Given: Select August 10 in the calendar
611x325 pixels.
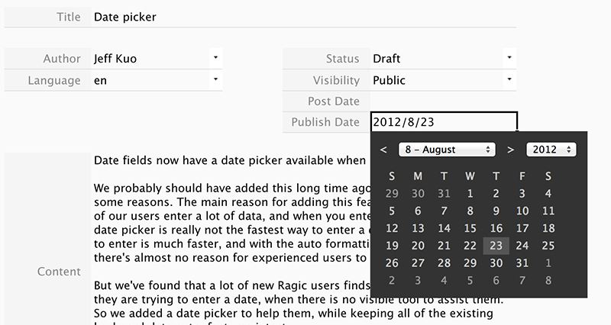Looking at the screenshot, I should coord(522,211).
